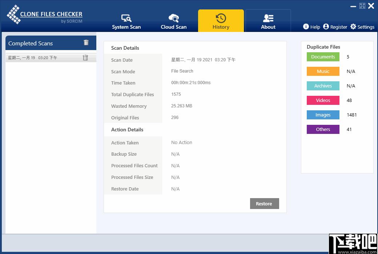Click the Processed Files Count label
This screenshot has width=378, height=254.
(x=134, y=165)
